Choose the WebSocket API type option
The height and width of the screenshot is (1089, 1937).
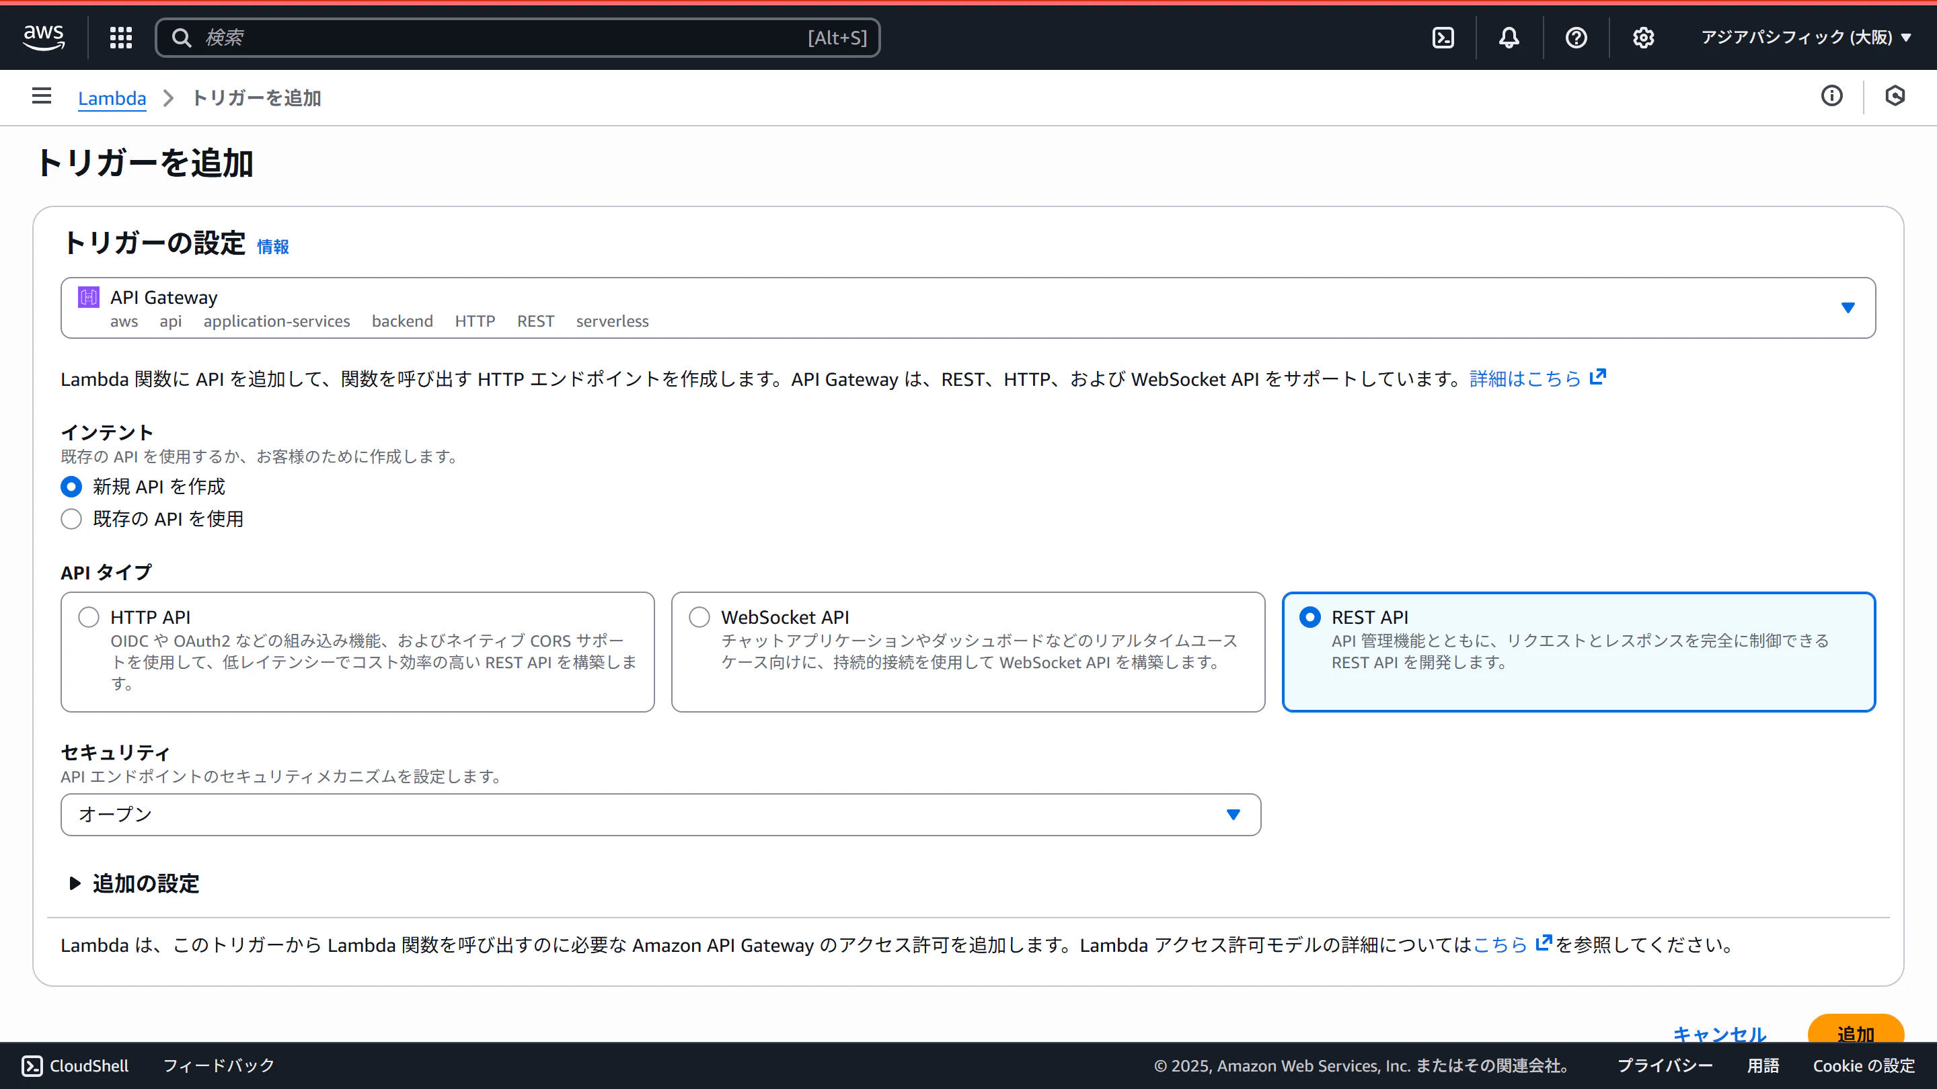(699, 617)
